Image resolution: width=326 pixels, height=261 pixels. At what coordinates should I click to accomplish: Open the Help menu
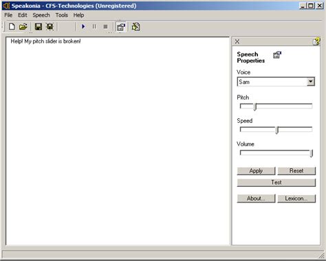coord(78,15)
